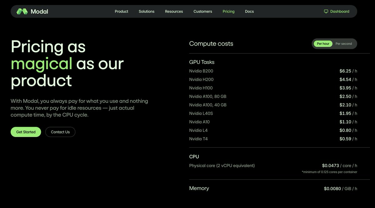Click the $1.10 / h price

(x=348, y=122)
